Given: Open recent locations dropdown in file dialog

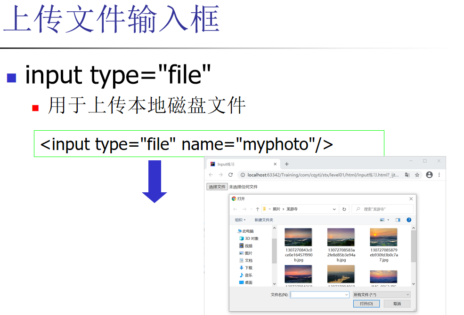Looking at the screenshot, I should [x=251, y=209].
